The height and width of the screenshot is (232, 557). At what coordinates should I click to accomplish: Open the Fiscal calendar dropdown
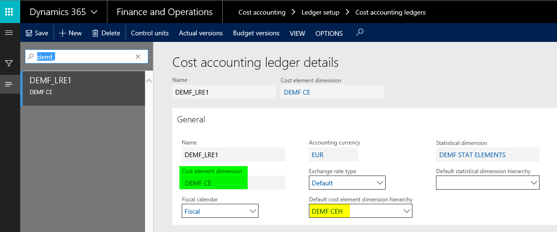tap(253, 211)
